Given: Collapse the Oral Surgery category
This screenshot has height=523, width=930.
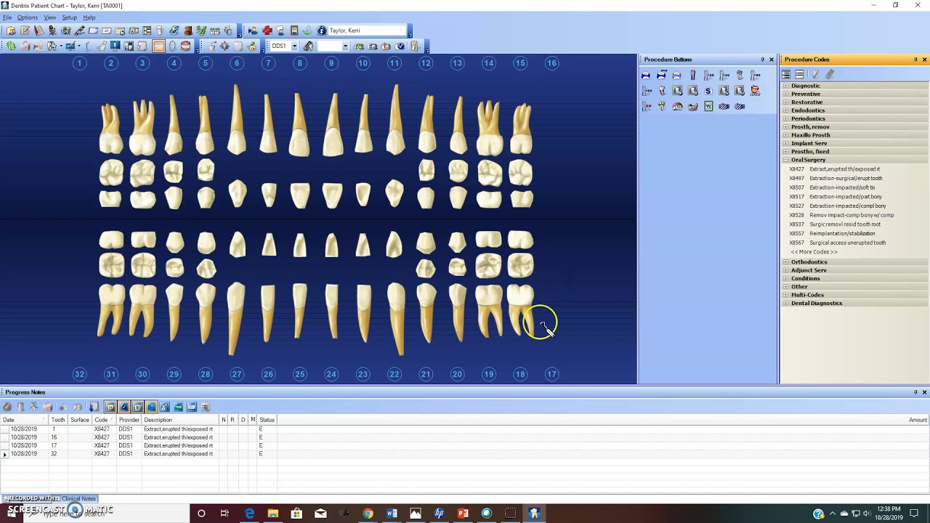Looking at the screenshot, I should click(785, 160).
